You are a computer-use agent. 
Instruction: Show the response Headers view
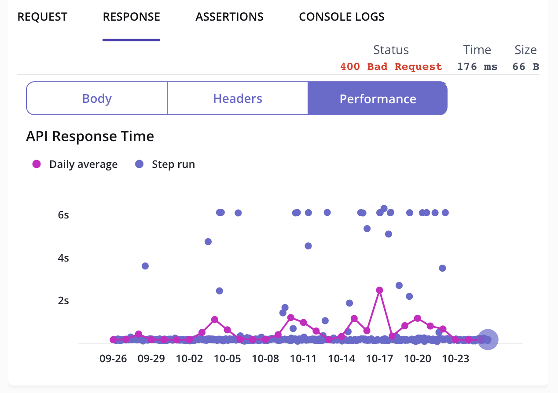tap(238, 98)
